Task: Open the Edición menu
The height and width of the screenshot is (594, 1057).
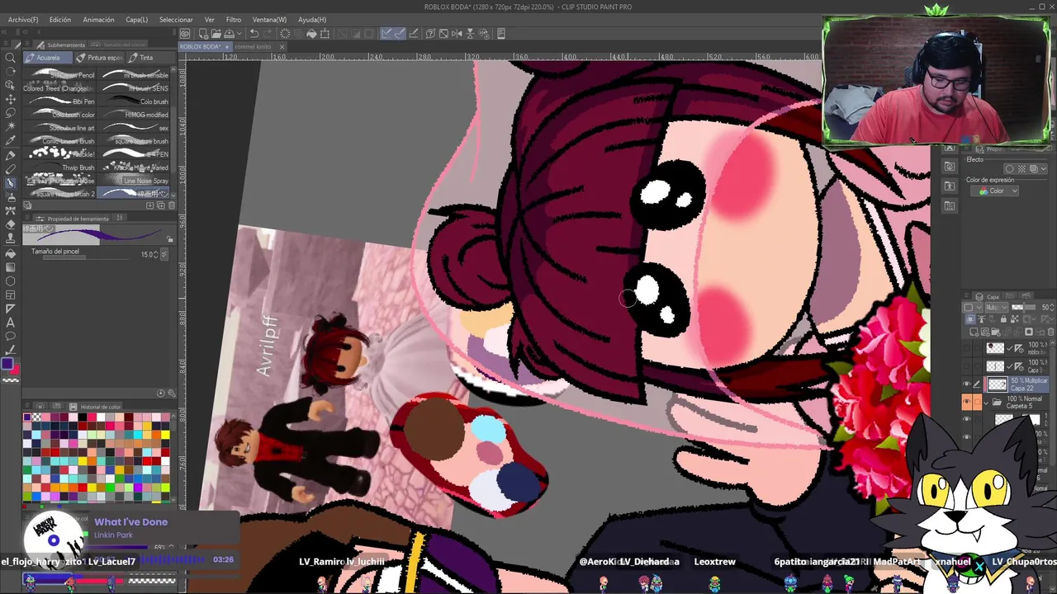Action: click(59, 19)
